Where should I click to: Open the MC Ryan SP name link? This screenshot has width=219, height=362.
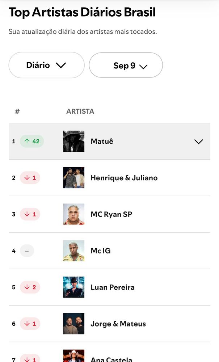[x=111, y=214]
